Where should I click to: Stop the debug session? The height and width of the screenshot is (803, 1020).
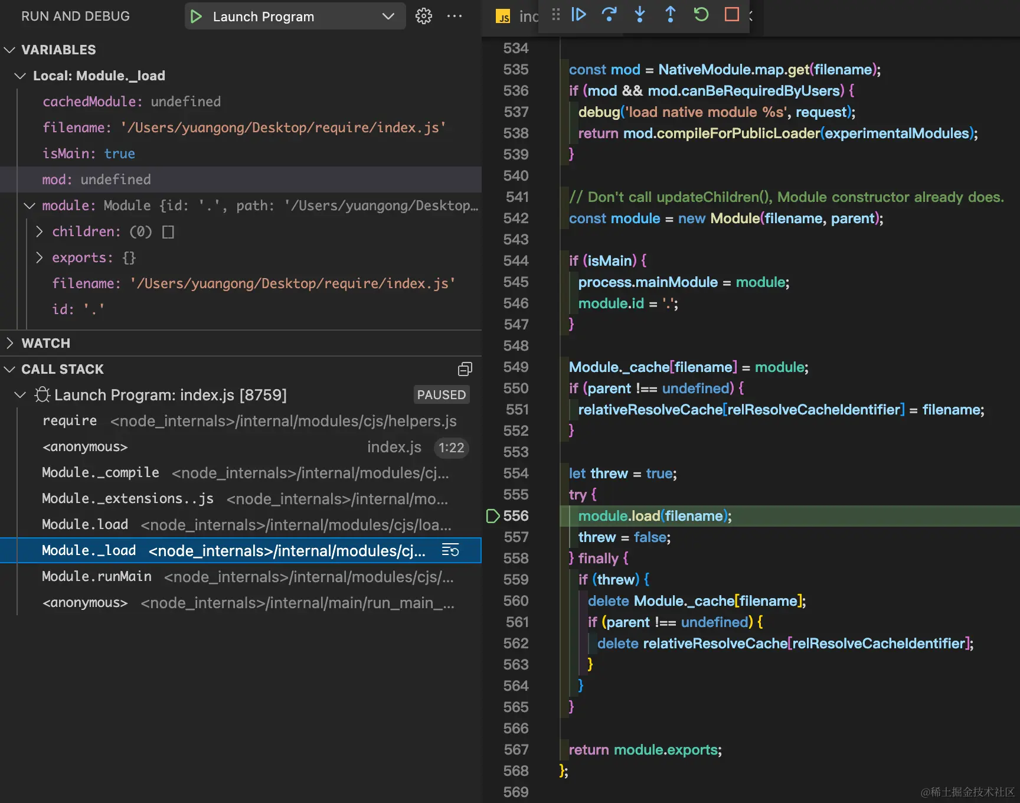[x=732, y=15]
